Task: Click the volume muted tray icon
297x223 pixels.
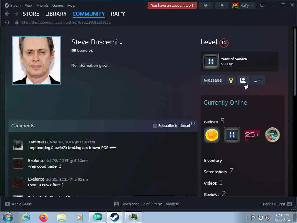Action: click(268, 218)
